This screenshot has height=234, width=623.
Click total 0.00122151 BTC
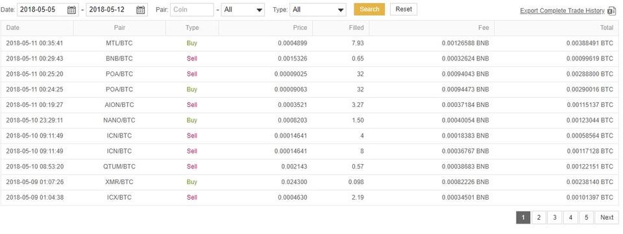point(590,167)
